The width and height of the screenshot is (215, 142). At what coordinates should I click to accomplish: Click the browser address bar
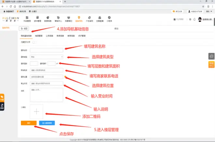tap(110, 6)
